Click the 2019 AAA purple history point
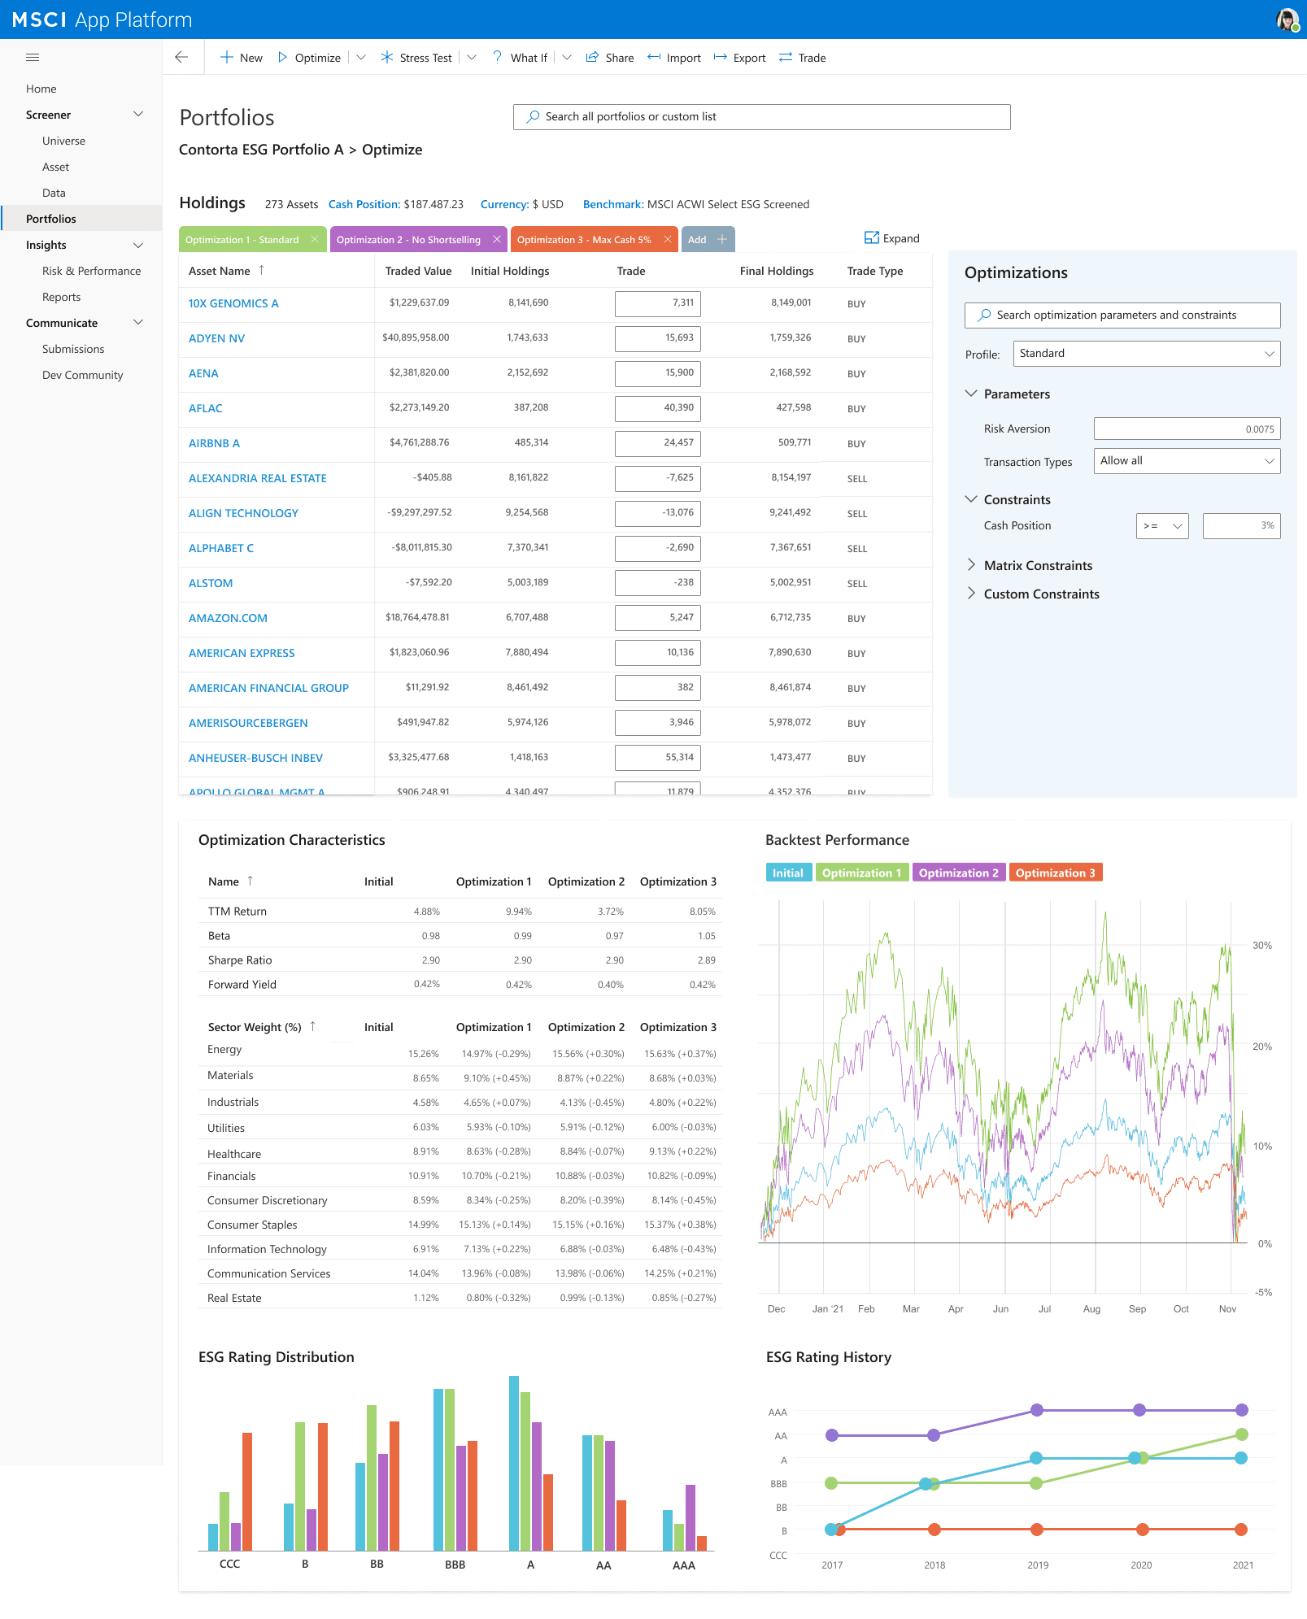The width and height of the screenshot is (1307, 1619). 1037,1410
